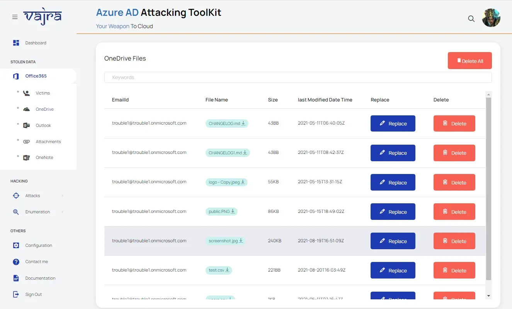Screen dimensions: 512x309
Task: Click the last Modified Date Time header
Action: point(325,100)
